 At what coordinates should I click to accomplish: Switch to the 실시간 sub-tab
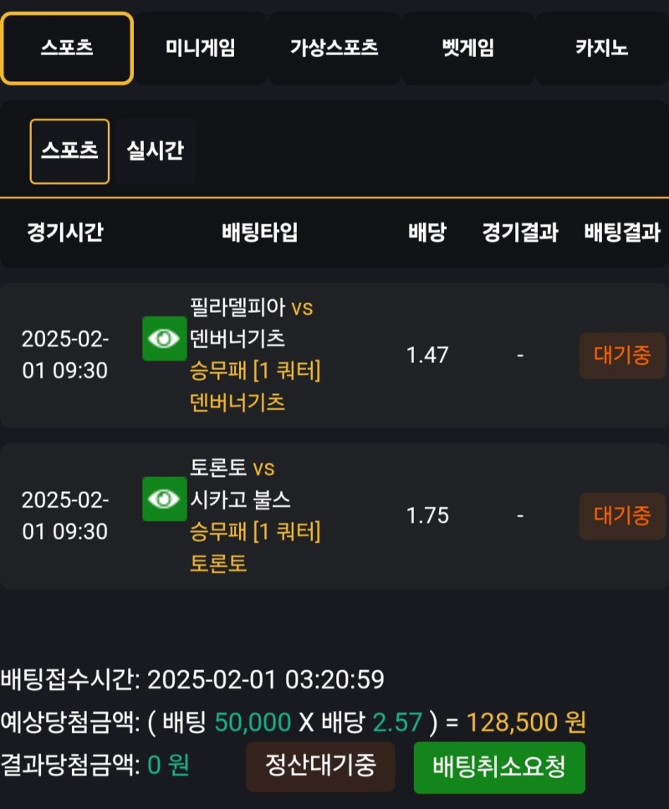pyautogui.click(x=156, y=151)
